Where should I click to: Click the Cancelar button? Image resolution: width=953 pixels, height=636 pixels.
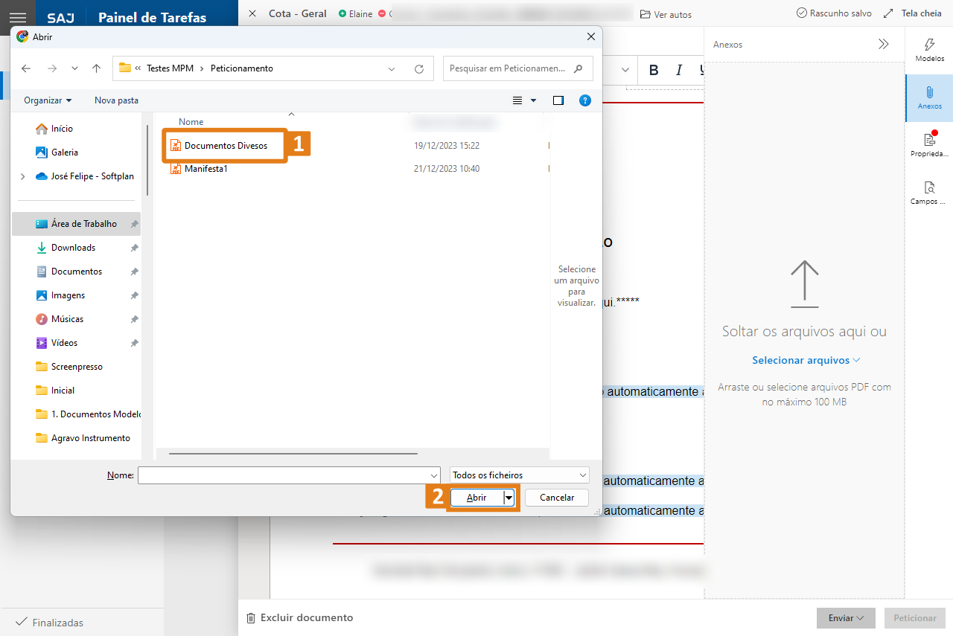[x=556, y=498]
